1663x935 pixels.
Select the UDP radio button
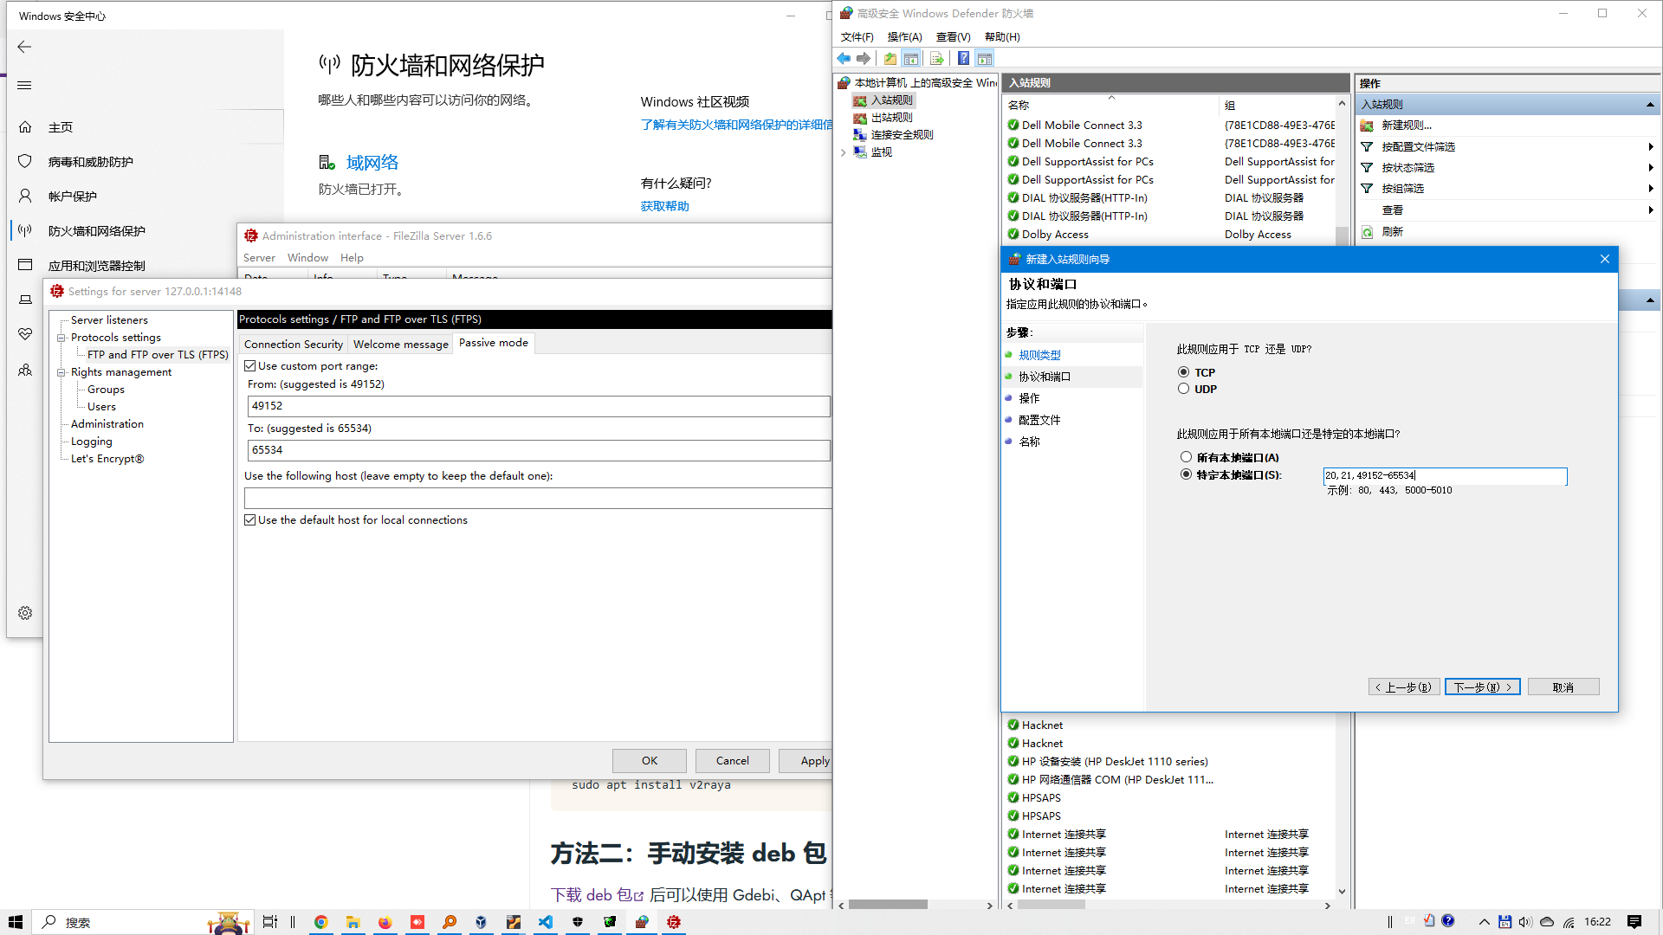coord(1183,389)
